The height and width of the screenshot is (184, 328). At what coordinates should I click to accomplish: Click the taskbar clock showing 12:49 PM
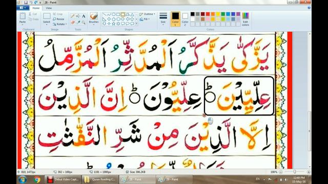pyautogui.click(x=299, y=179)
